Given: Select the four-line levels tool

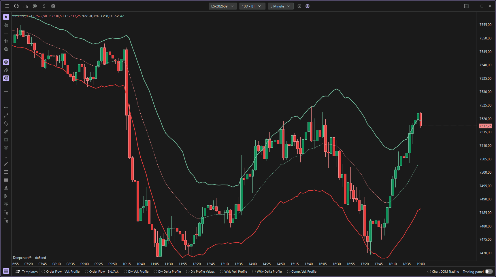Looking at the screenshot, I should pos(6,180).
